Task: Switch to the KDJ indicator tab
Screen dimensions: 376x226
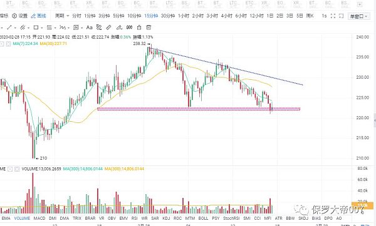Action: point(166,218)
